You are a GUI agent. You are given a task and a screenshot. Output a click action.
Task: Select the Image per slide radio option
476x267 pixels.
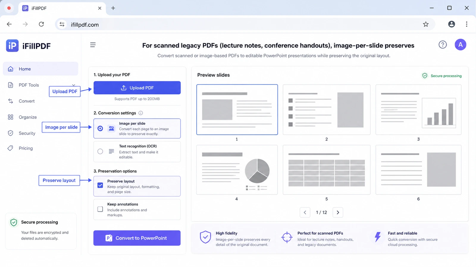[100, 128]
